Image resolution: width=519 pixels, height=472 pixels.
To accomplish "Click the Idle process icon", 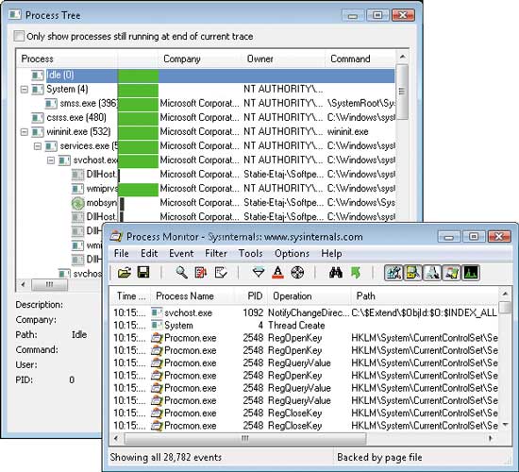I will pyautogui.click(x=38, y=76).
